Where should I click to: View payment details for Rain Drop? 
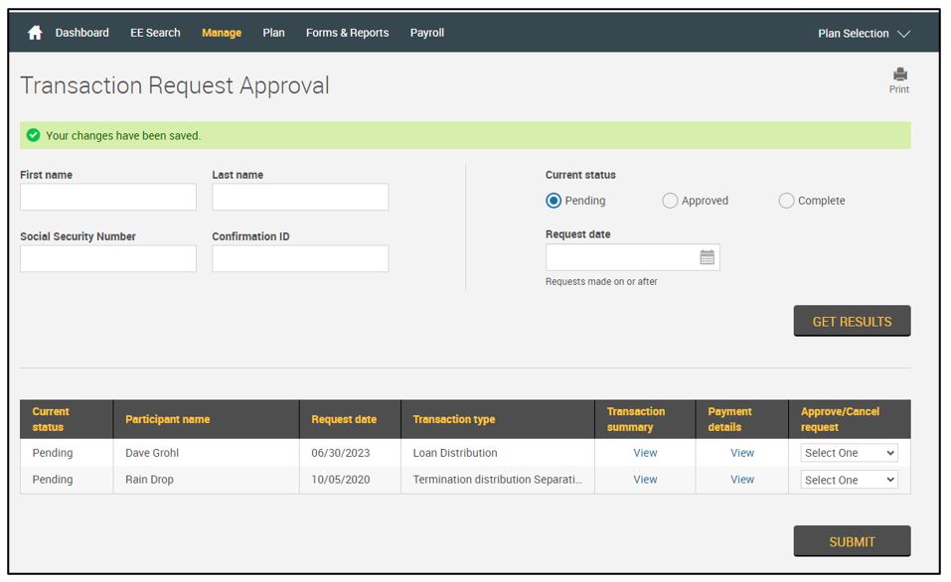[742, 480]
